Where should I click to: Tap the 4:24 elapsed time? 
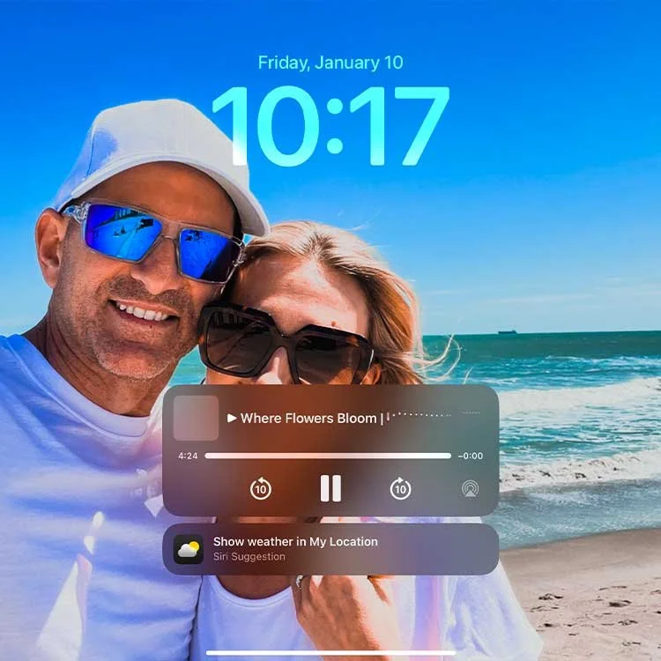pos(188,456)
